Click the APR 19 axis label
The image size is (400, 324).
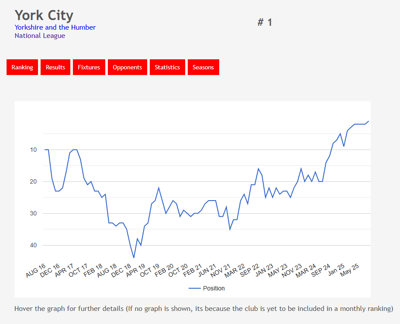[135, 271]
